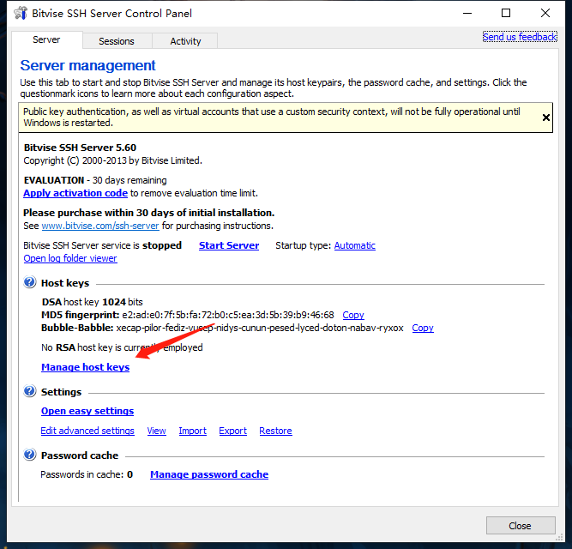
Task: Click the View settings link
Action: coord(156,431)
